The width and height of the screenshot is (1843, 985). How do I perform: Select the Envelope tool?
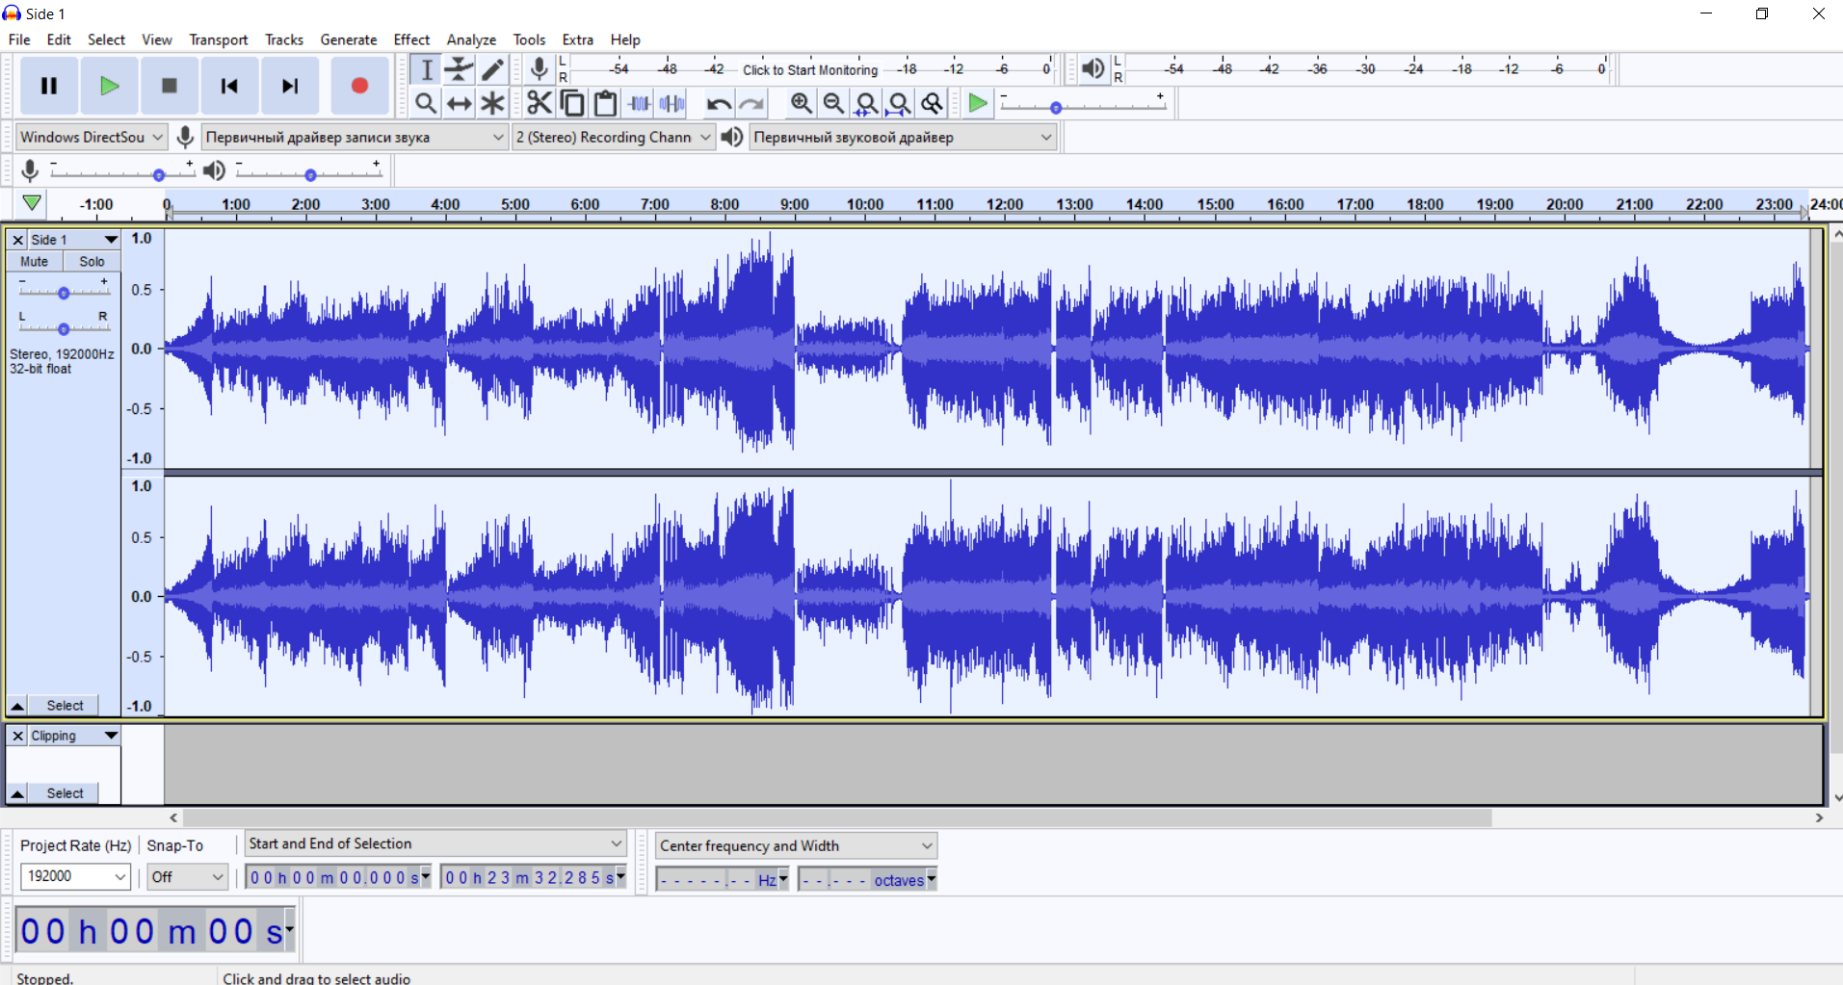[460, 69]
